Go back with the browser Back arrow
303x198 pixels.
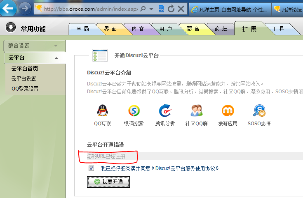click(7, 8)
